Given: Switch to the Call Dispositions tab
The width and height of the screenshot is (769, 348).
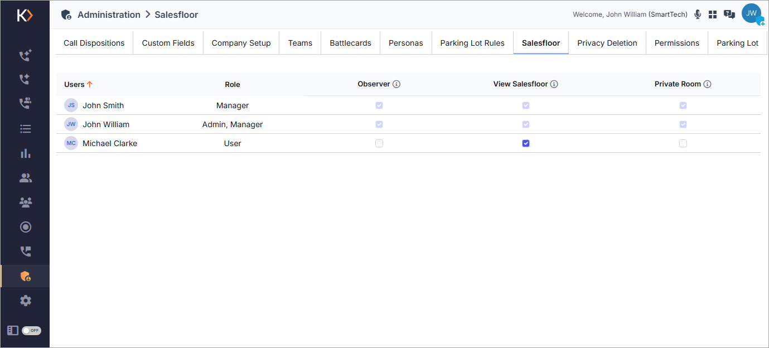Looking at the screenshot, I should 94,43.
